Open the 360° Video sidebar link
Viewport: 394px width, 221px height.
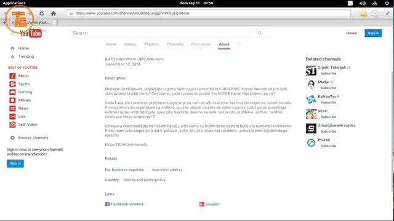tap(28, 125)
